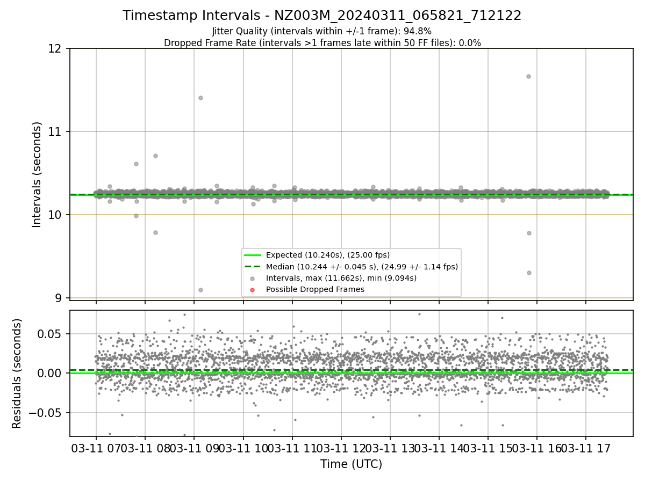Click the y-axis tick label '12'
645x483 pixels.
[56, 49]
